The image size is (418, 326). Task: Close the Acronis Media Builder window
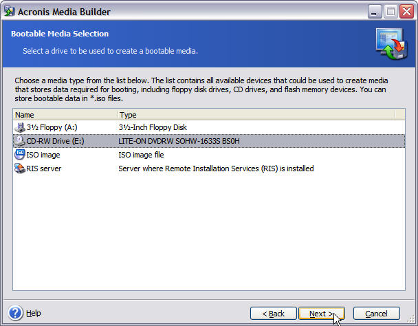point(406,12)
